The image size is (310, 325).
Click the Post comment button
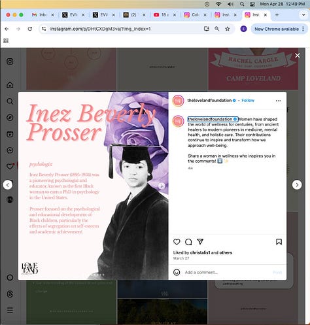[277, 273]
